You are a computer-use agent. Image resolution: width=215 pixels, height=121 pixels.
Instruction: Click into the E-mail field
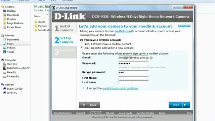click(133, 57)
